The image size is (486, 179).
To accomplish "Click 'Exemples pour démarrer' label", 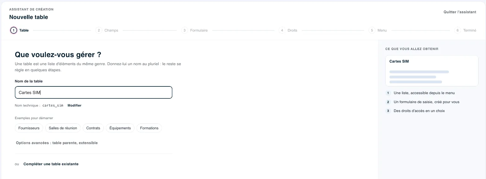I will pyautogui.click(x=34, y=118).
